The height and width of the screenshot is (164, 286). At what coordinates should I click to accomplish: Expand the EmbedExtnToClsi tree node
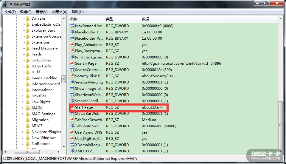pyautogui.click(x=22, y=24)
